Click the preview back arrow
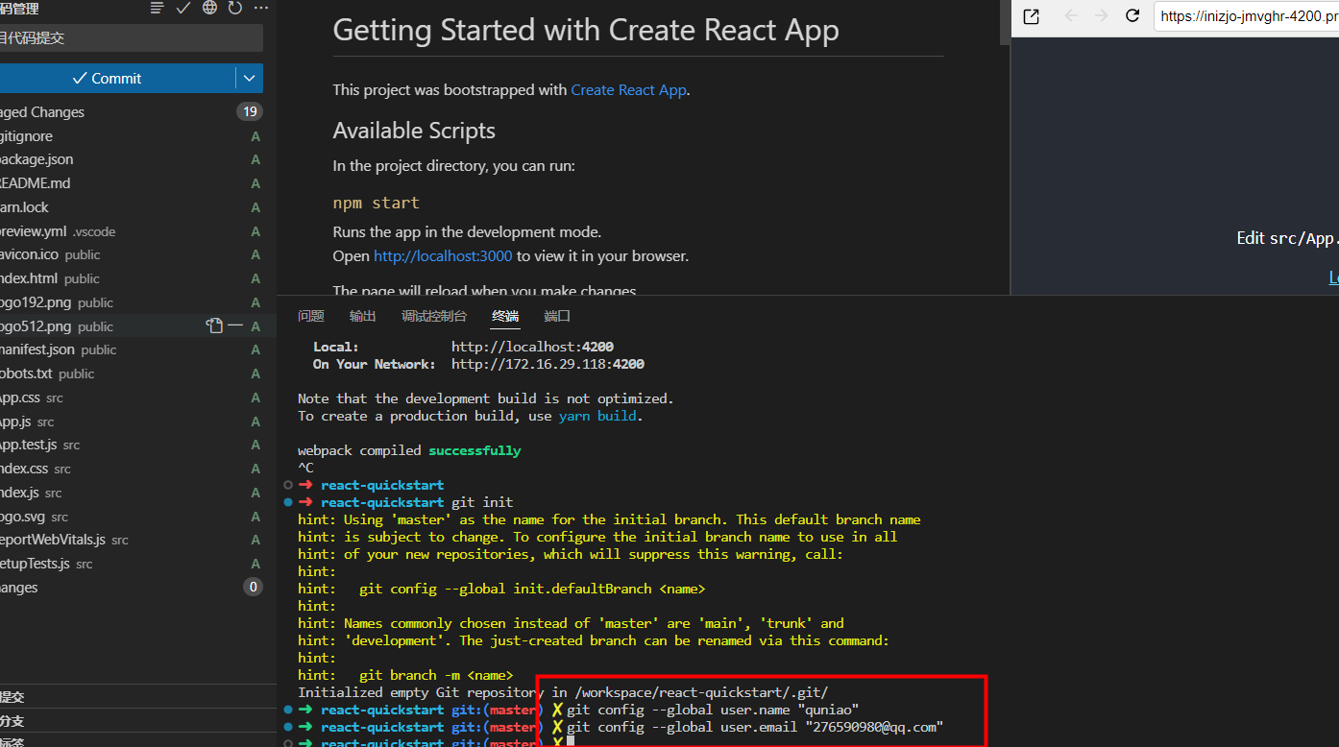1339x747 pixels. click(x=1071, y=16)
